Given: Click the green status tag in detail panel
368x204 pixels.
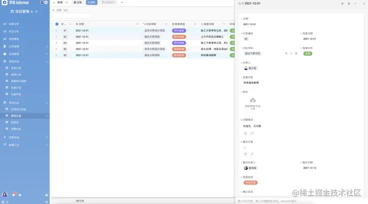Looking at the screenshot, I should [x=308, y=54].
